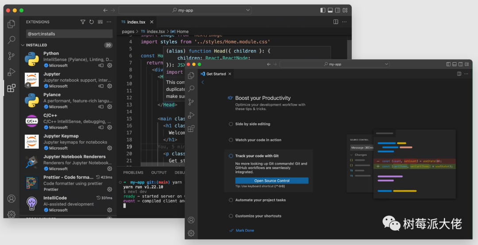Select Extensions icon in the back window activity bar
Image resolution: width=478 pixels, height=245 pixels.
tap(11, 88)
